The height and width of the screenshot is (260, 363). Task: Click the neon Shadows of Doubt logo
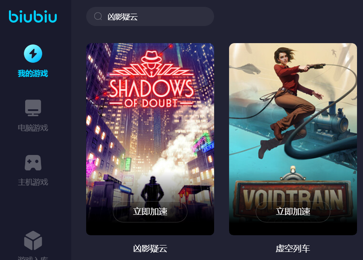[151, 80]
